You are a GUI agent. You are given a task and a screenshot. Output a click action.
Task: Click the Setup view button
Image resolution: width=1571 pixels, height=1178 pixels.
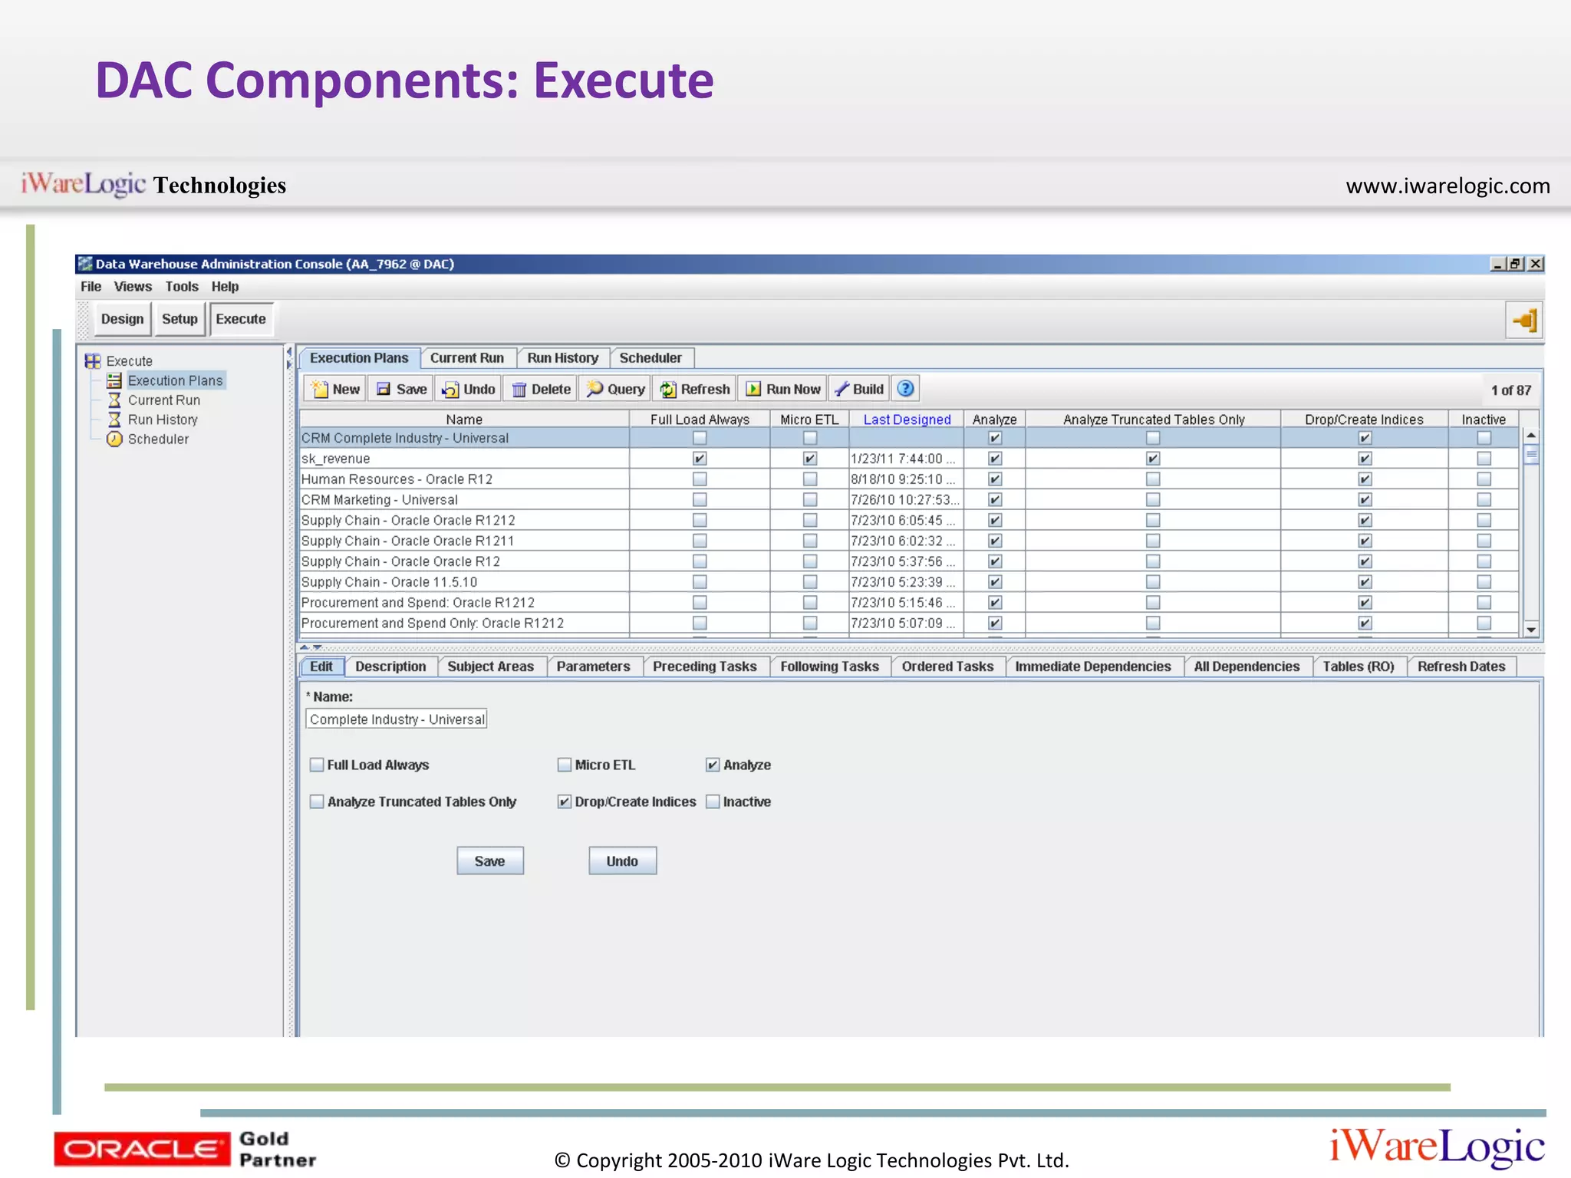179,319
